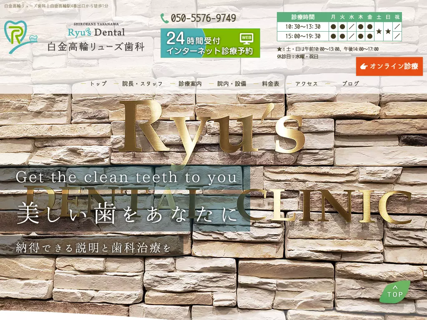The image size is (427, 320).
Task: Click the pointing hand icon on オンライン診療
Action: click(364, 66)
